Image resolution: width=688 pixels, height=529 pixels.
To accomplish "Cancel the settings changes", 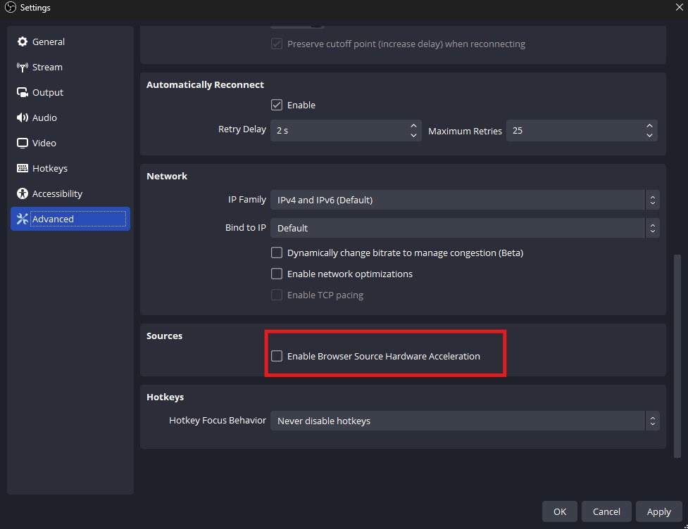I will click(x=606, y=511).
